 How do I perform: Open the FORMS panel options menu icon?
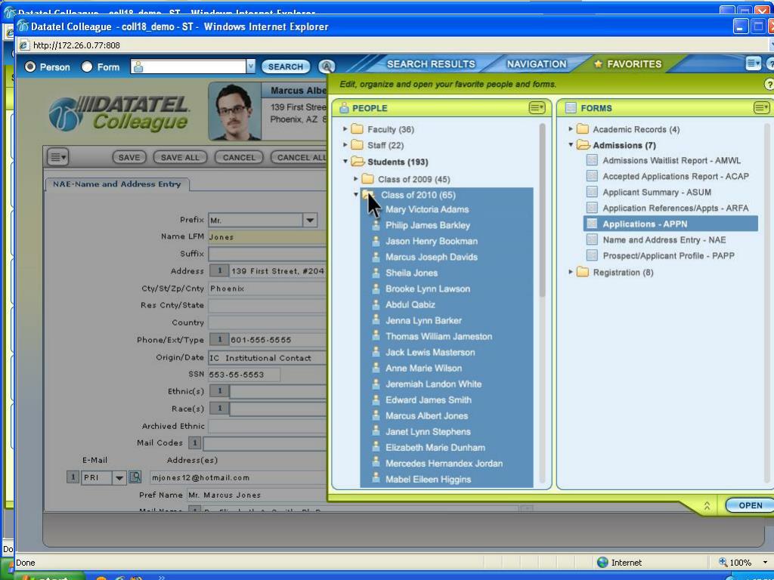pos(762,107)
